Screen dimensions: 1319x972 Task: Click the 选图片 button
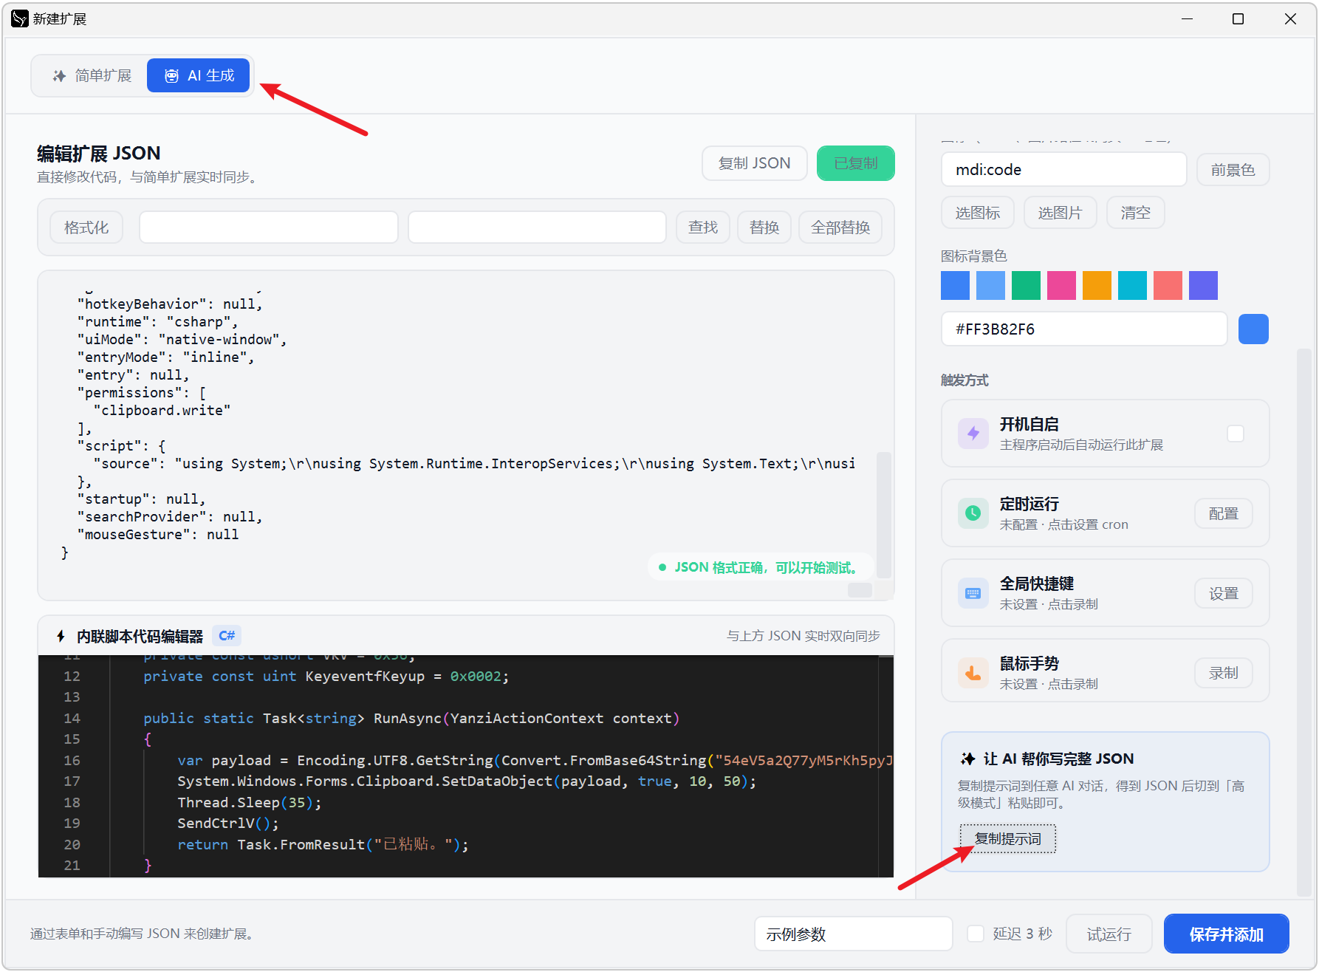1060,213
